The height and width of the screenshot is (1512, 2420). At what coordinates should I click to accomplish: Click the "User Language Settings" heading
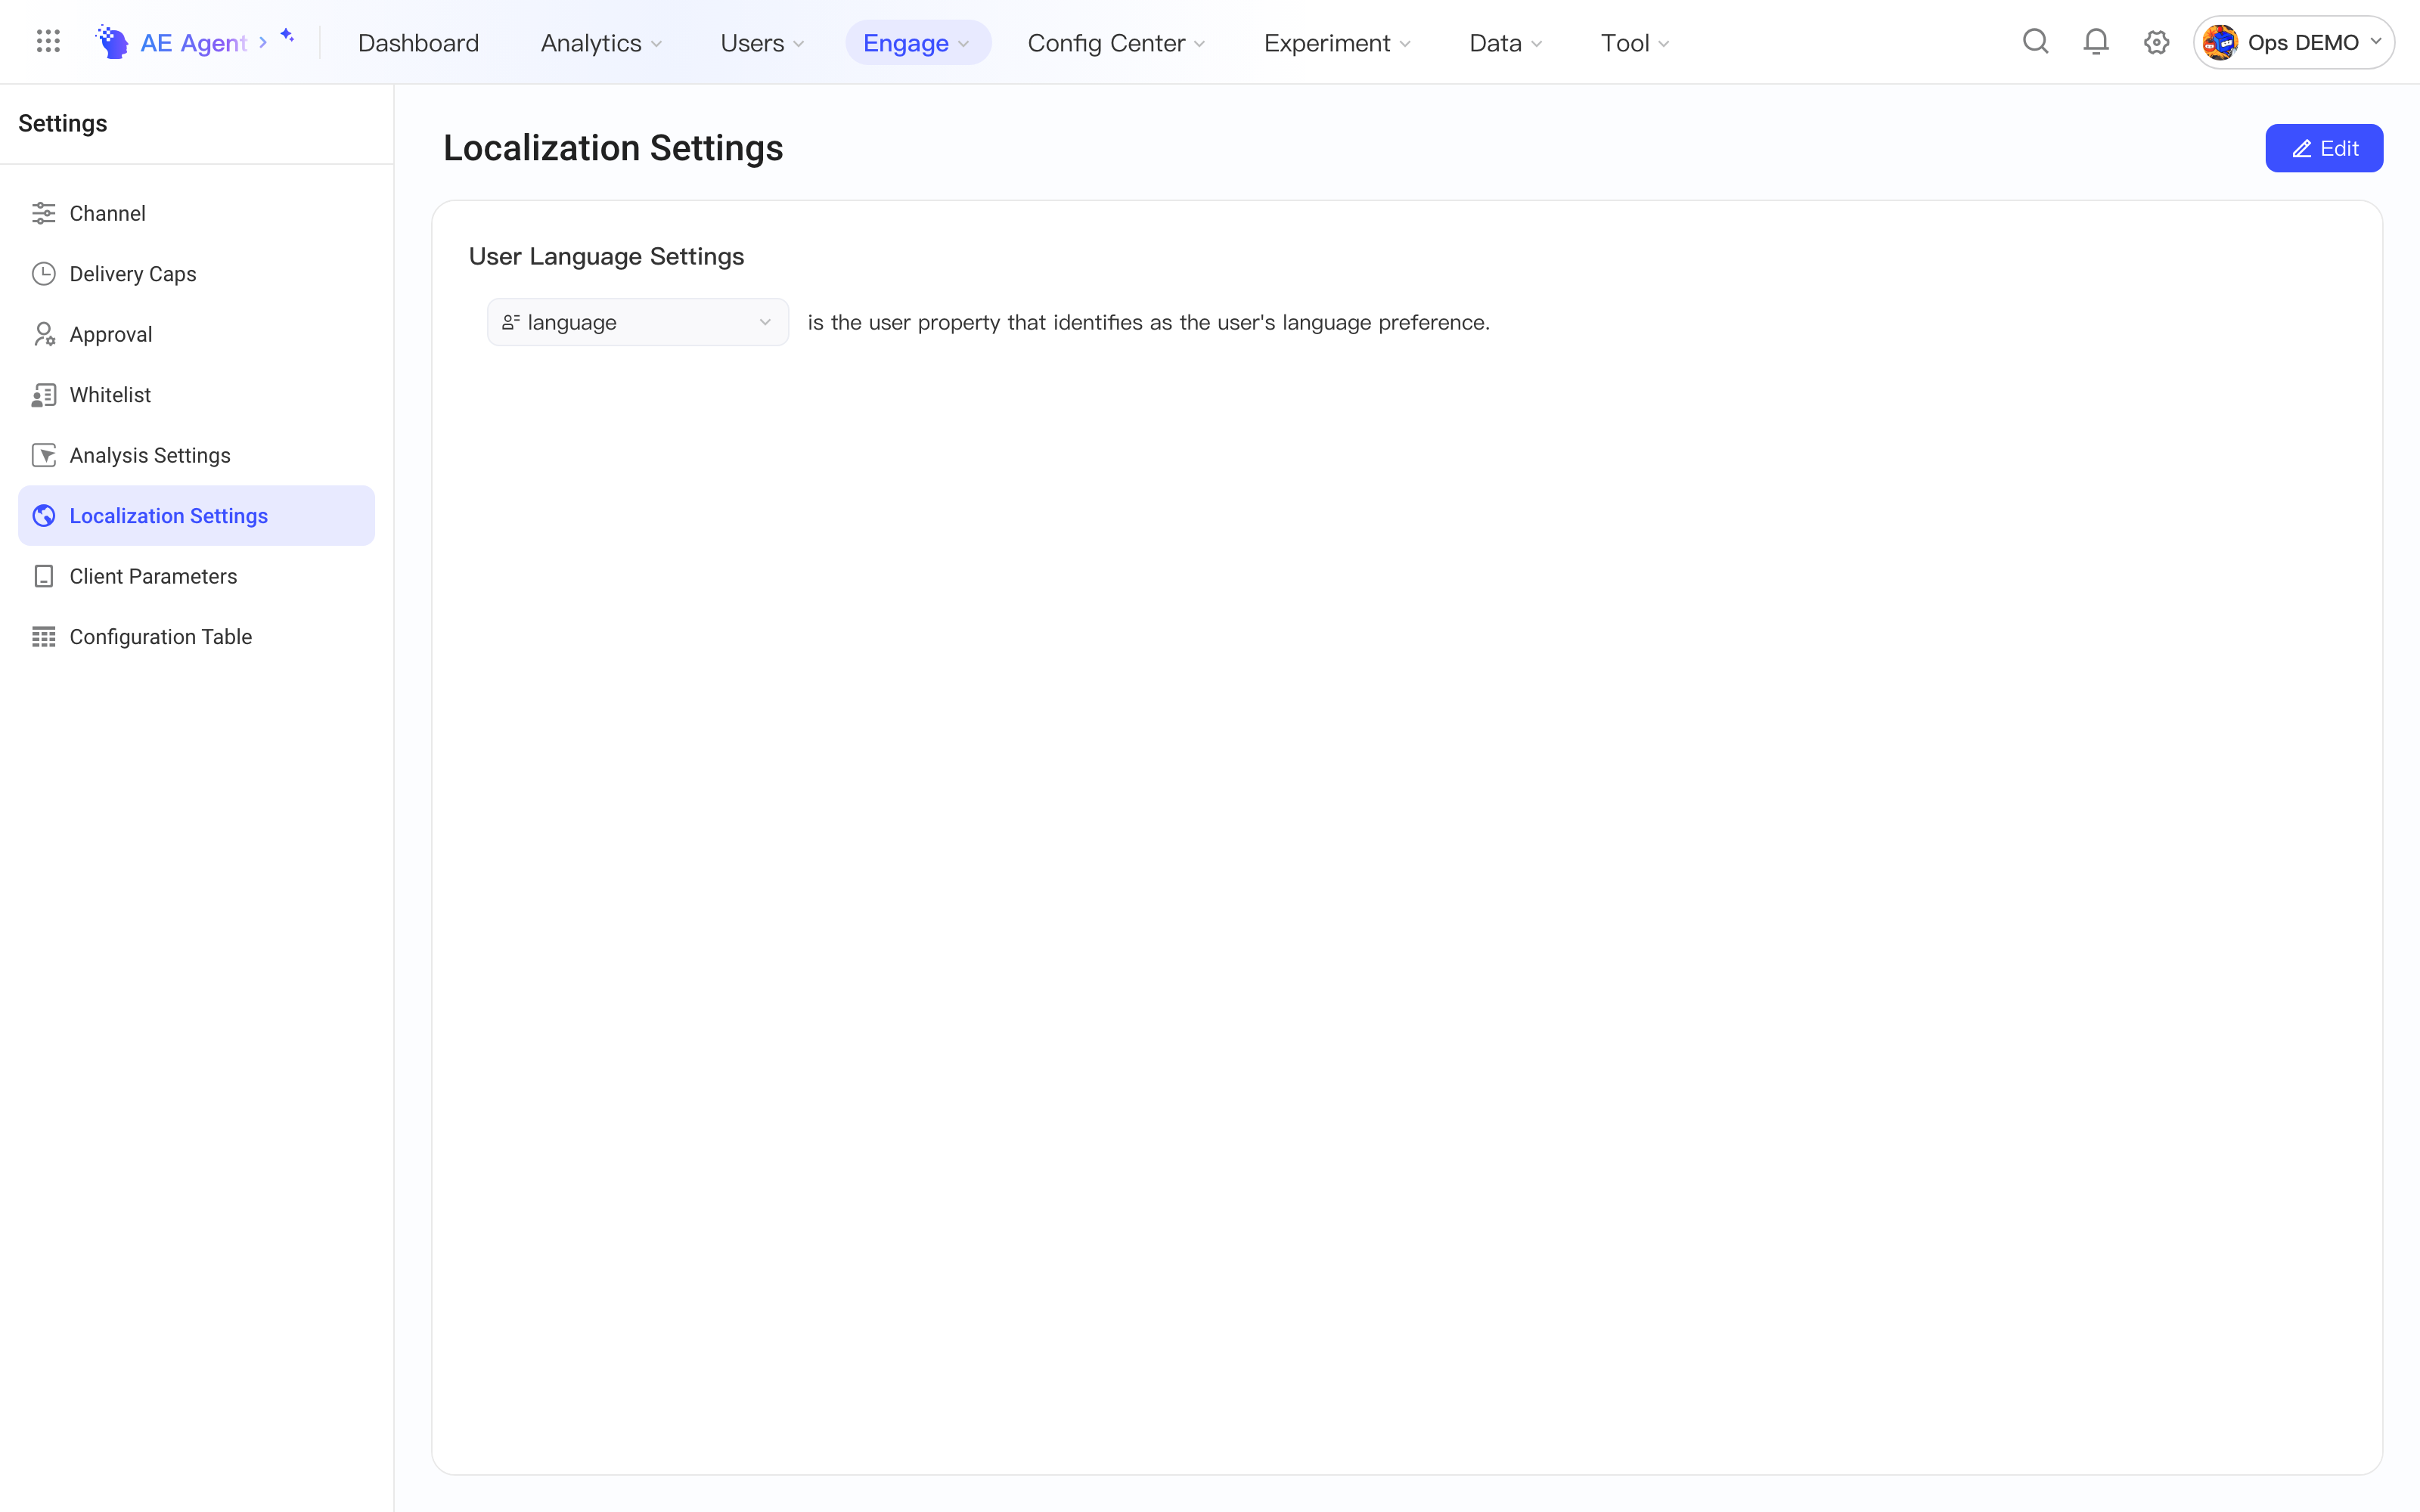tap(606, 256)
